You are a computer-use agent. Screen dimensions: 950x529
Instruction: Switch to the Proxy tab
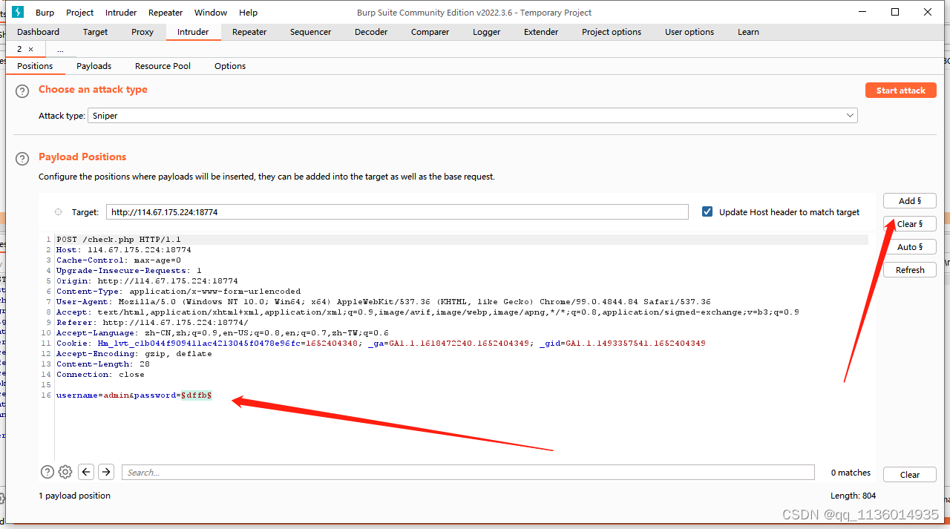click(142, 32)
